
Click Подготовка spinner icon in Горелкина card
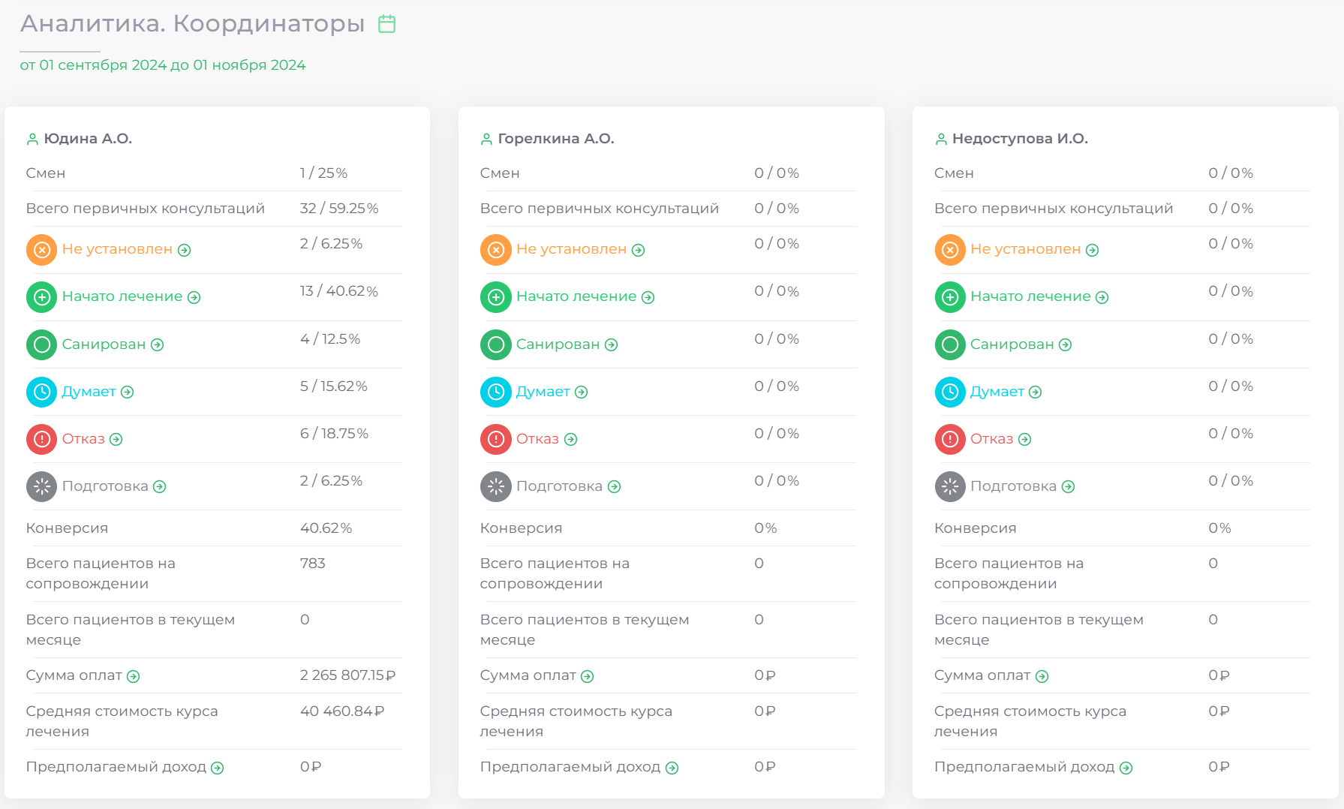click(x=496, y=486)
